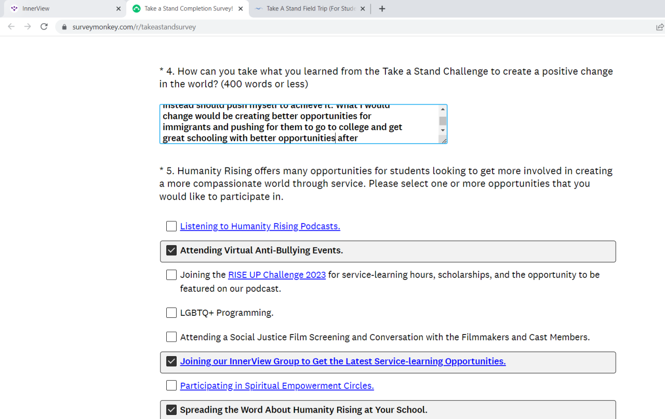Click the textarea resize handle
This screenshot has width=665, height=419.
tap(444, 141)
